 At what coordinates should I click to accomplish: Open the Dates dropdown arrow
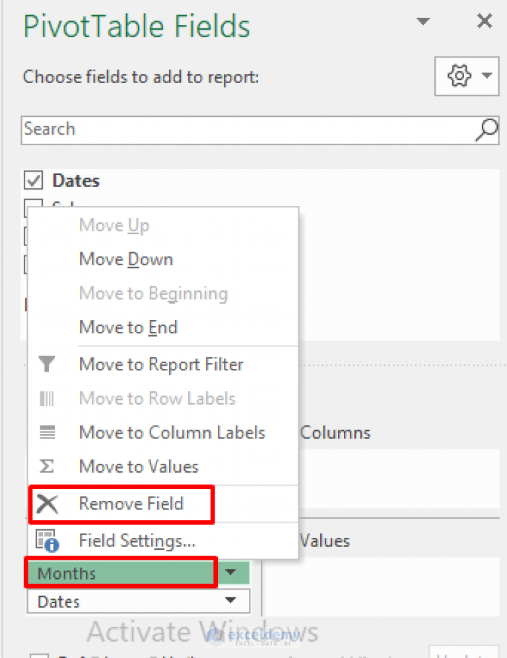click(x=230, y=601)
